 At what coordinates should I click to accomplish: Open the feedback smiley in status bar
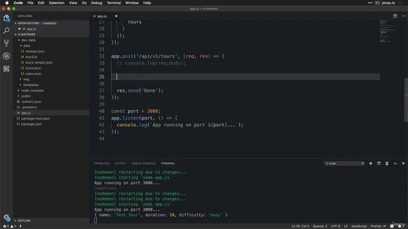tap(392, 226)
